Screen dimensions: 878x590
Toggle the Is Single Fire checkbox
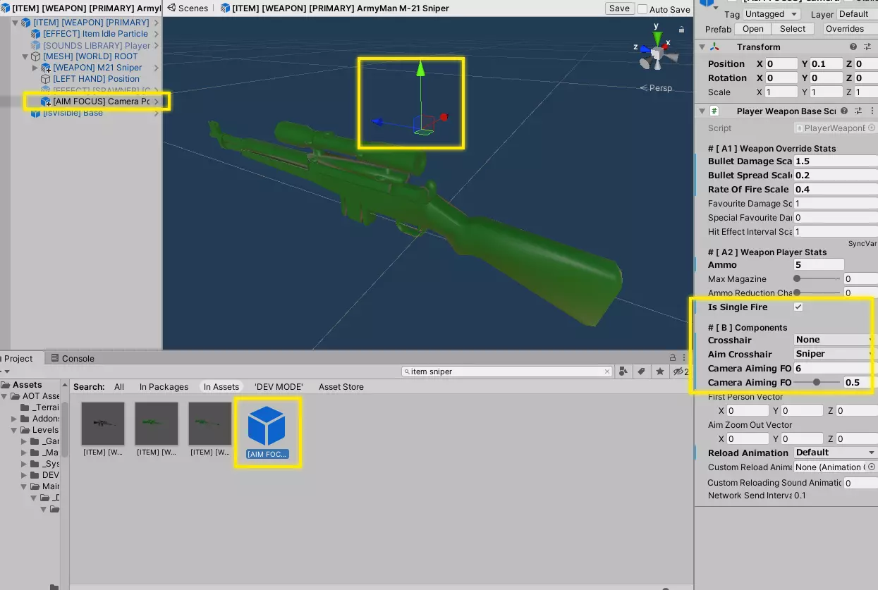click(x=798, y=307)
